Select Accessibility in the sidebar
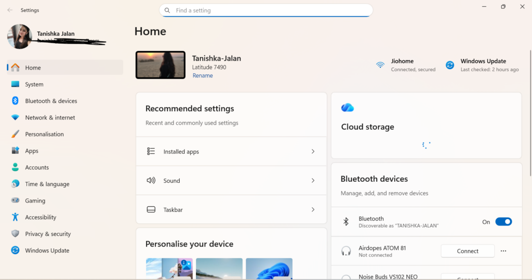Screen dimensions: 532x280 tap(65, 217)
